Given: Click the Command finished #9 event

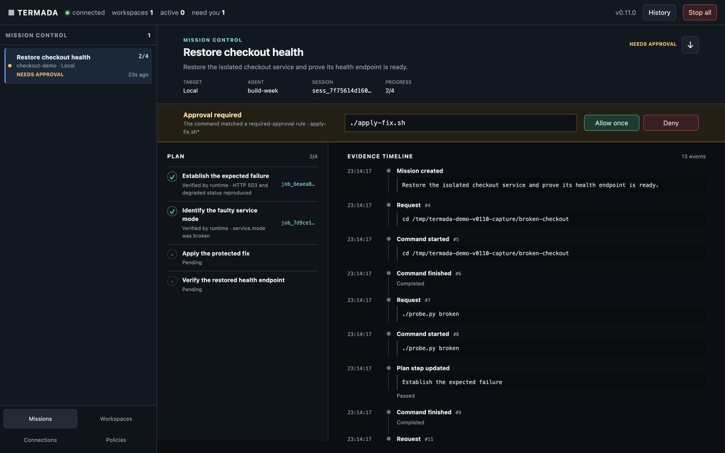Looking at the screenshot, I should 429,412.
